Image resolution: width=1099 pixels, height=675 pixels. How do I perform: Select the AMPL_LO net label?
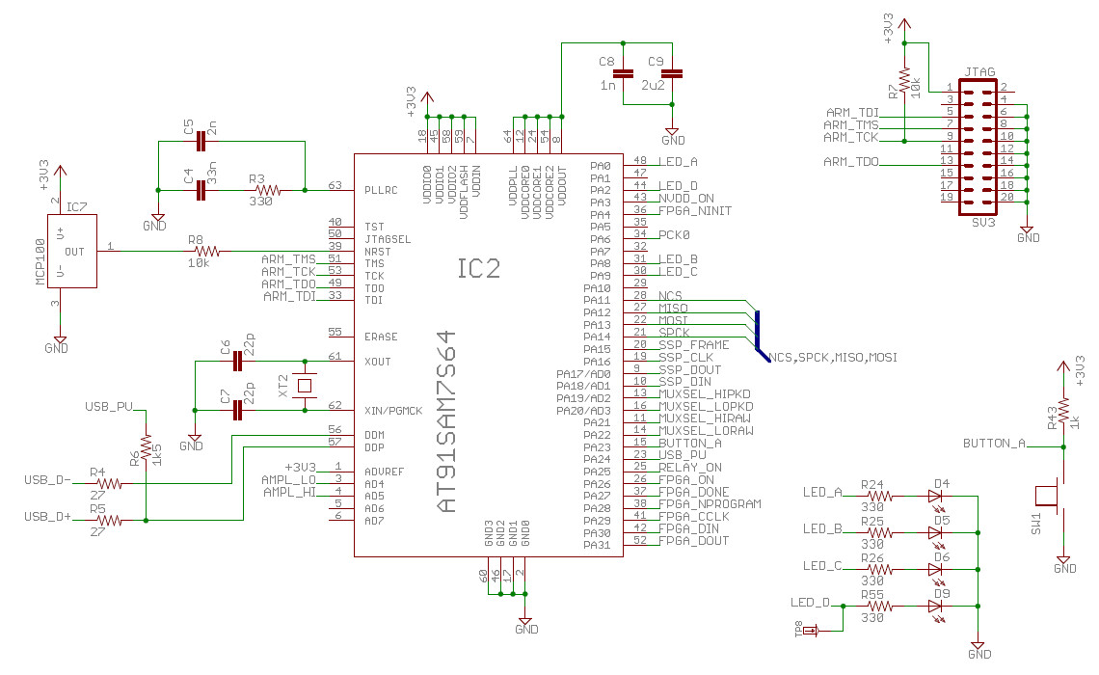pyautogui.click(x=288, y=479)
